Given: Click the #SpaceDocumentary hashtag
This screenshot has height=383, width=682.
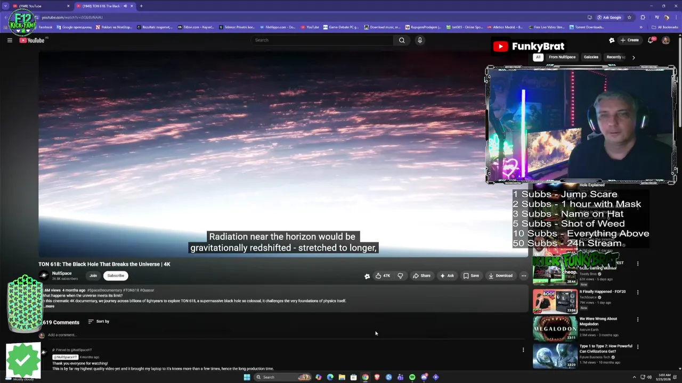Looking at the screenshot, I should tap(104, 290).
